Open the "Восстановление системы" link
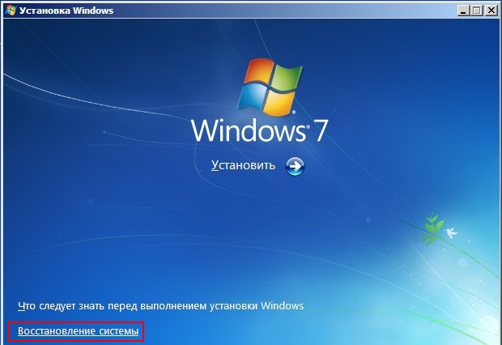 tap(78, 331)
